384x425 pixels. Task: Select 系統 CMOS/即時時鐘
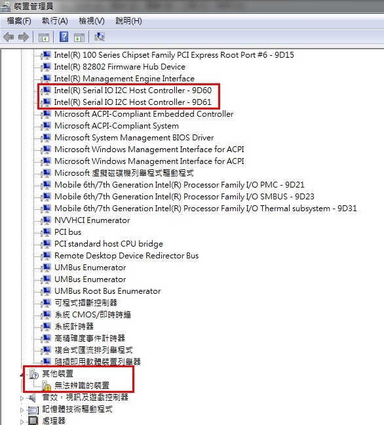93,315
